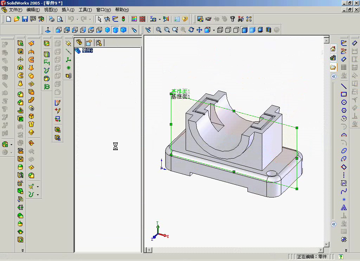The height and width of the screenshot is (261, 360).
Task: Switch to Front view orientation cube
Action: click(x=59, y=30)
